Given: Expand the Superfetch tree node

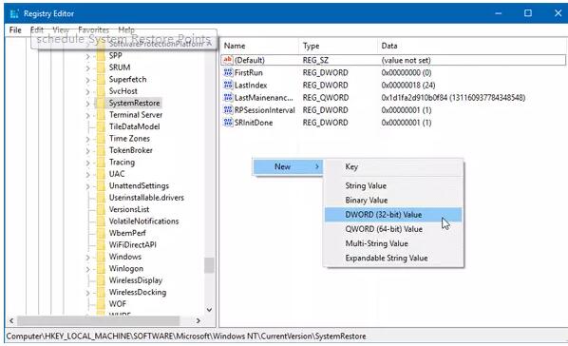Looking at the screenshot, I should coord(87,80).
